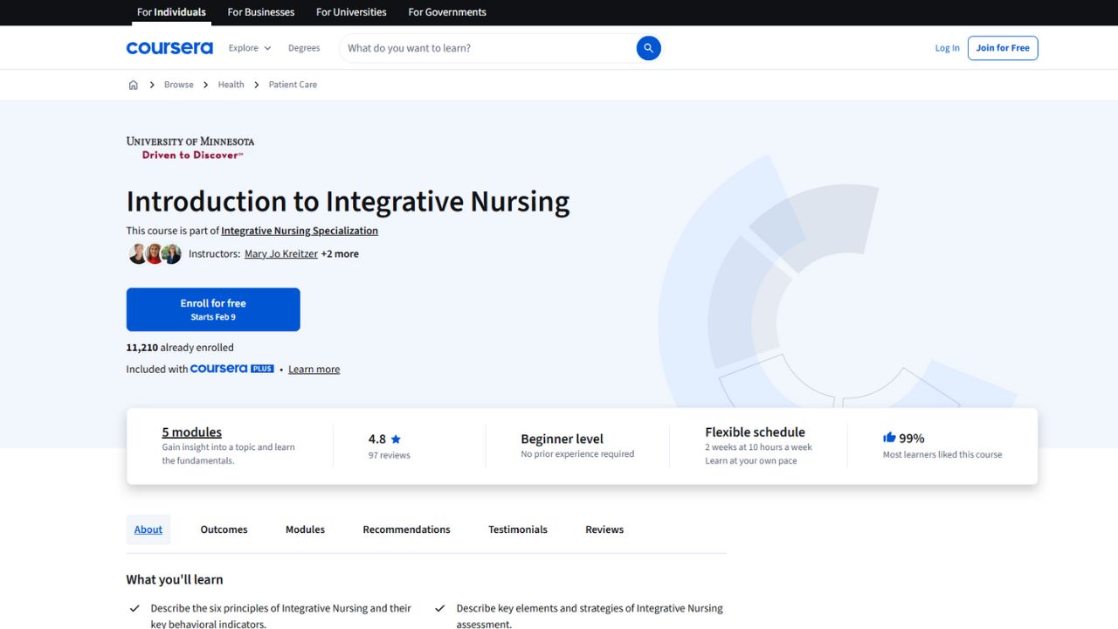Click the Join for Free button

(1002, 48)
